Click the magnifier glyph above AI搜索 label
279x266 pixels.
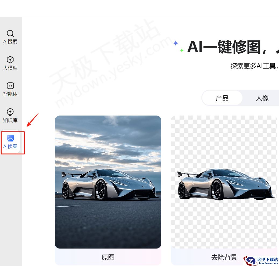point(10,33)
